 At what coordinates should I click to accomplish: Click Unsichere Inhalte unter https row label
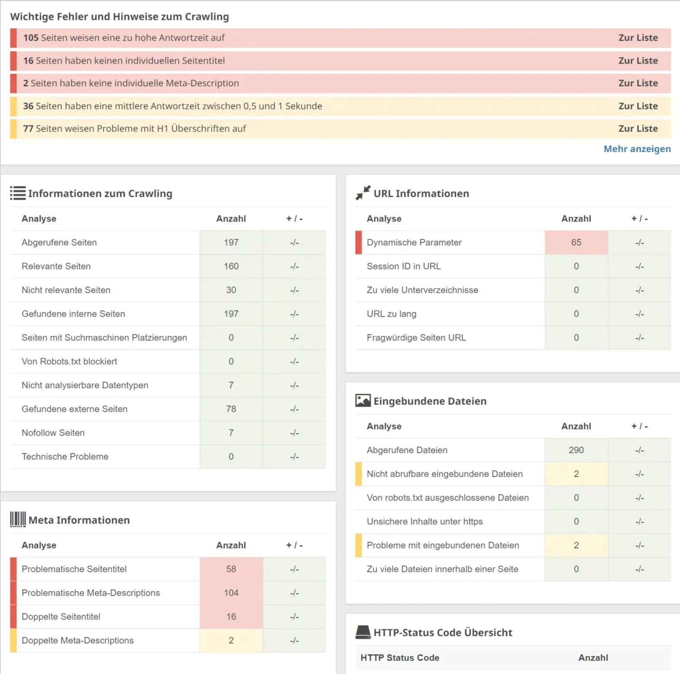click(424, 521)
